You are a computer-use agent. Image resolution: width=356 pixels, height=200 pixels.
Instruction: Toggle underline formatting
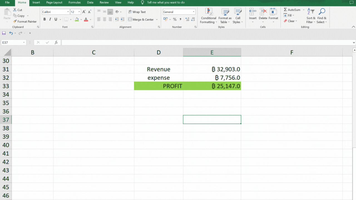pyautogui.click(x=56, y=19)
